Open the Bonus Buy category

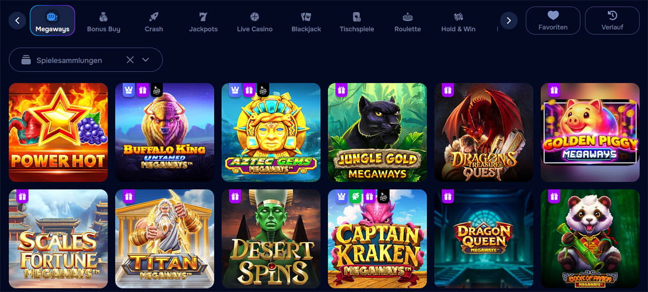point(104,21)
